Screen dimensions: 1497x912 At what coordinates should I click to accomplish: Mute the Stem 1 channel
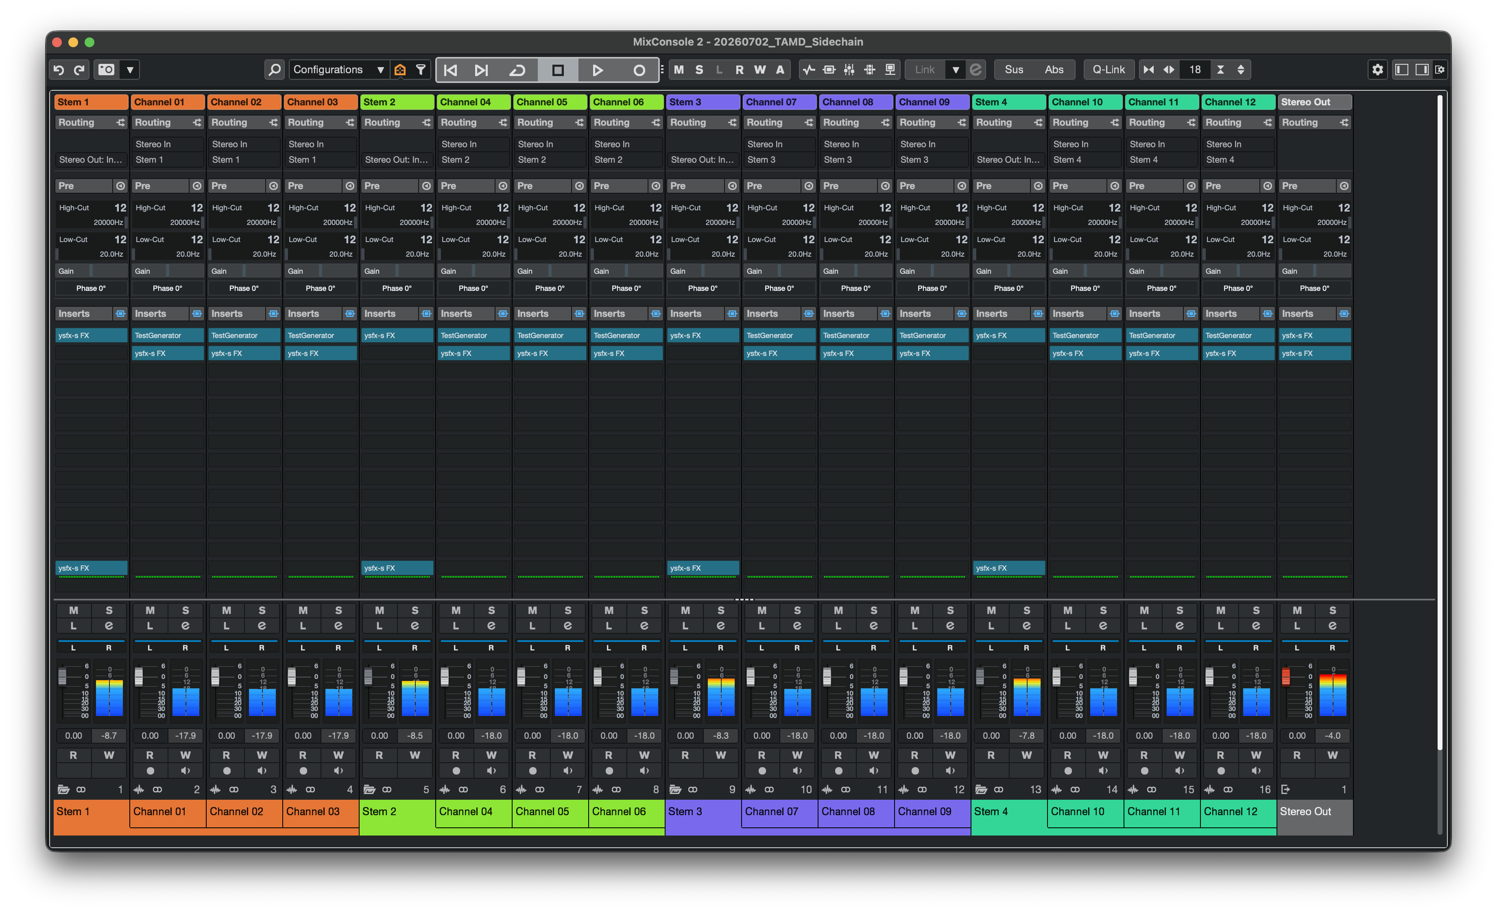click(74, 611)
